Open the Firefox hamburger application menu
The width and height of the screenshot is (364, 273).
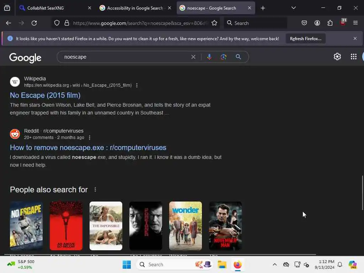pos(355,23)
